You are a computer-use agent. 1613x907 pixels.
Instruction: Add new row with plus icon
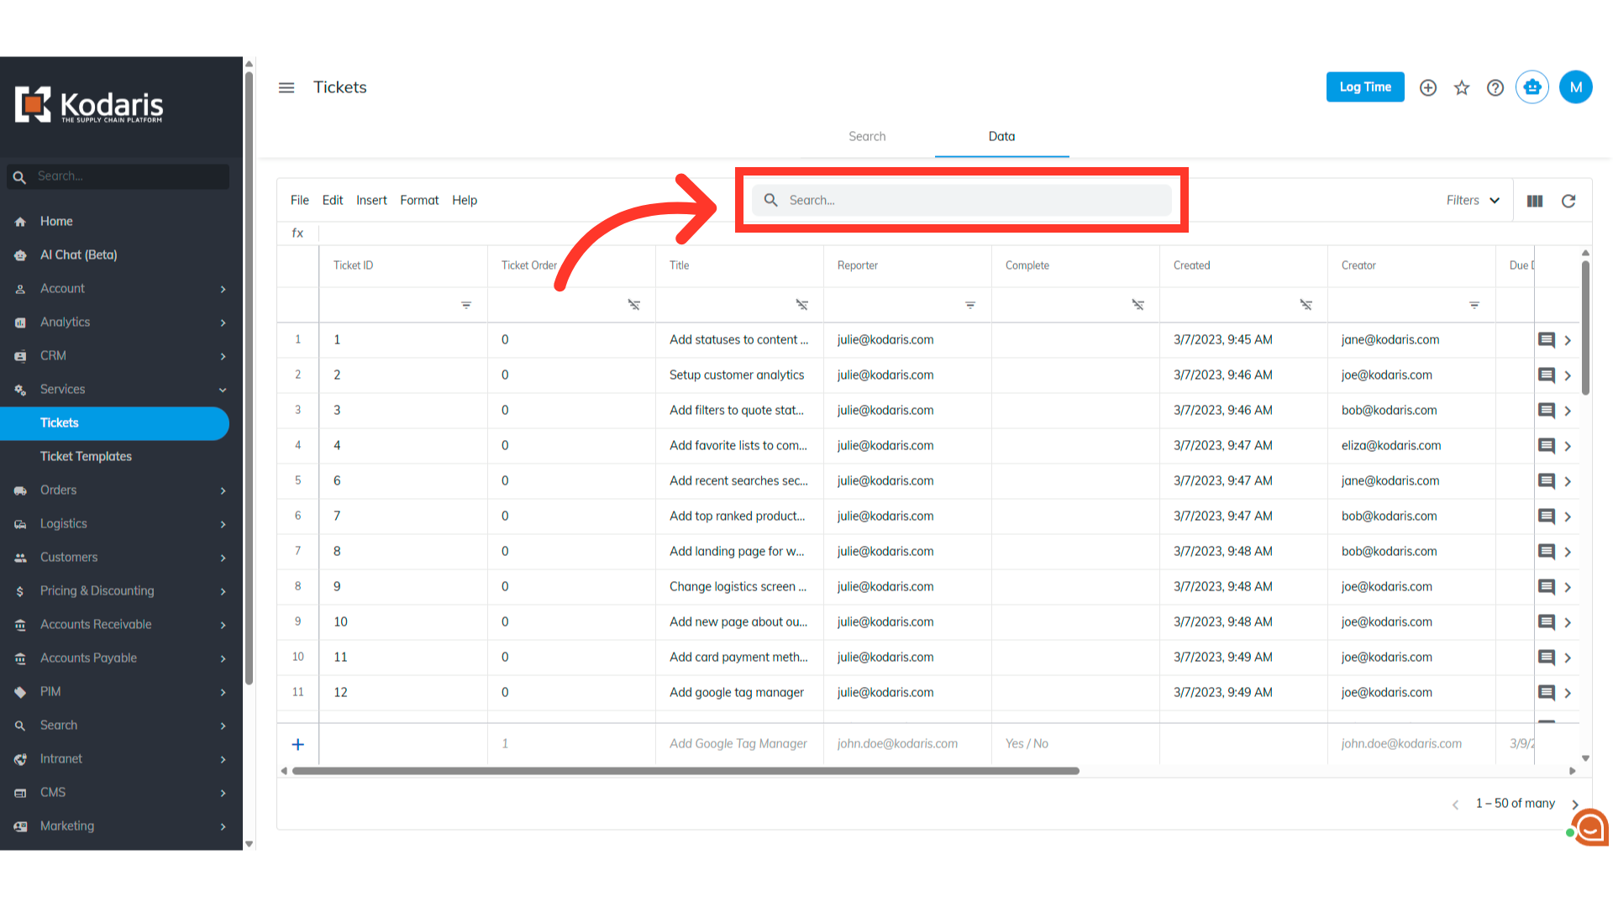(297, 744)
